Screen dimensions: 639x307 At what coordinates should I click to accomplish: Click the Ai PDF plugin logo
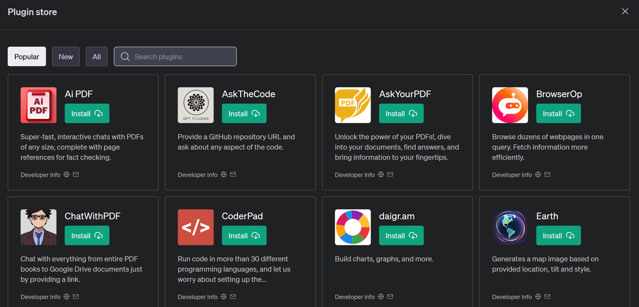pyautogui.click(x=39, y=105)
